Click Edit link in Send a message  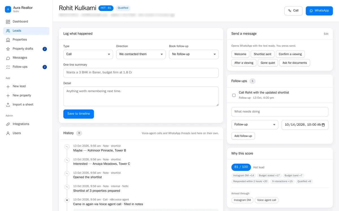tap(326, 34)
